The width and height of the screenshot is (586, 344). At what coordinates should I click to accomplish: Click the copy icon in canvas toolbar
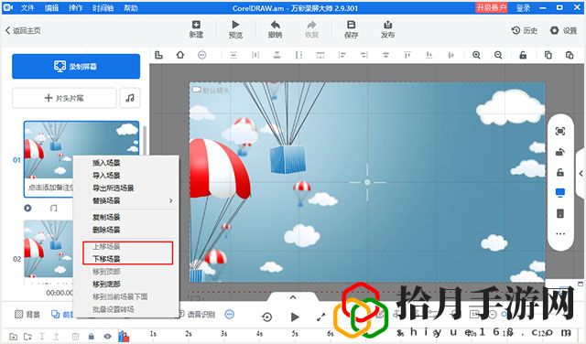(548, 55)
